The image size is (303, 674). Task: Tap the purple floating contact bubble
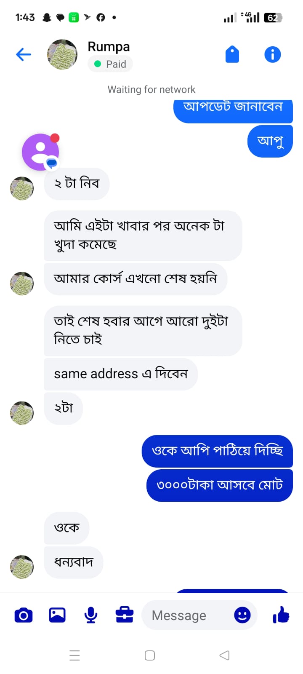40,152
